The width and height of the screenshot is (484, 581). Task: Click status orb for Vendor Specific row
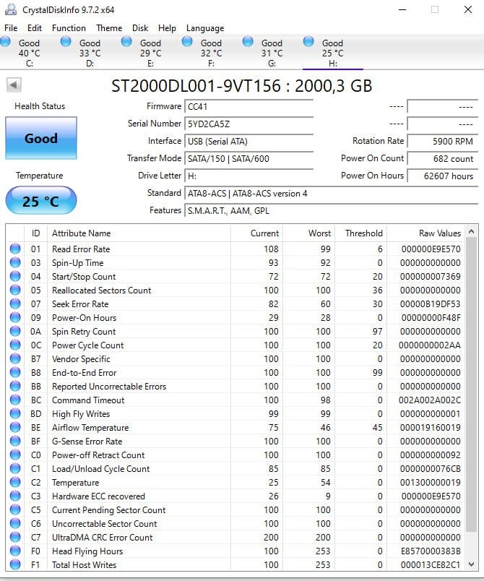tap(15, 358)
